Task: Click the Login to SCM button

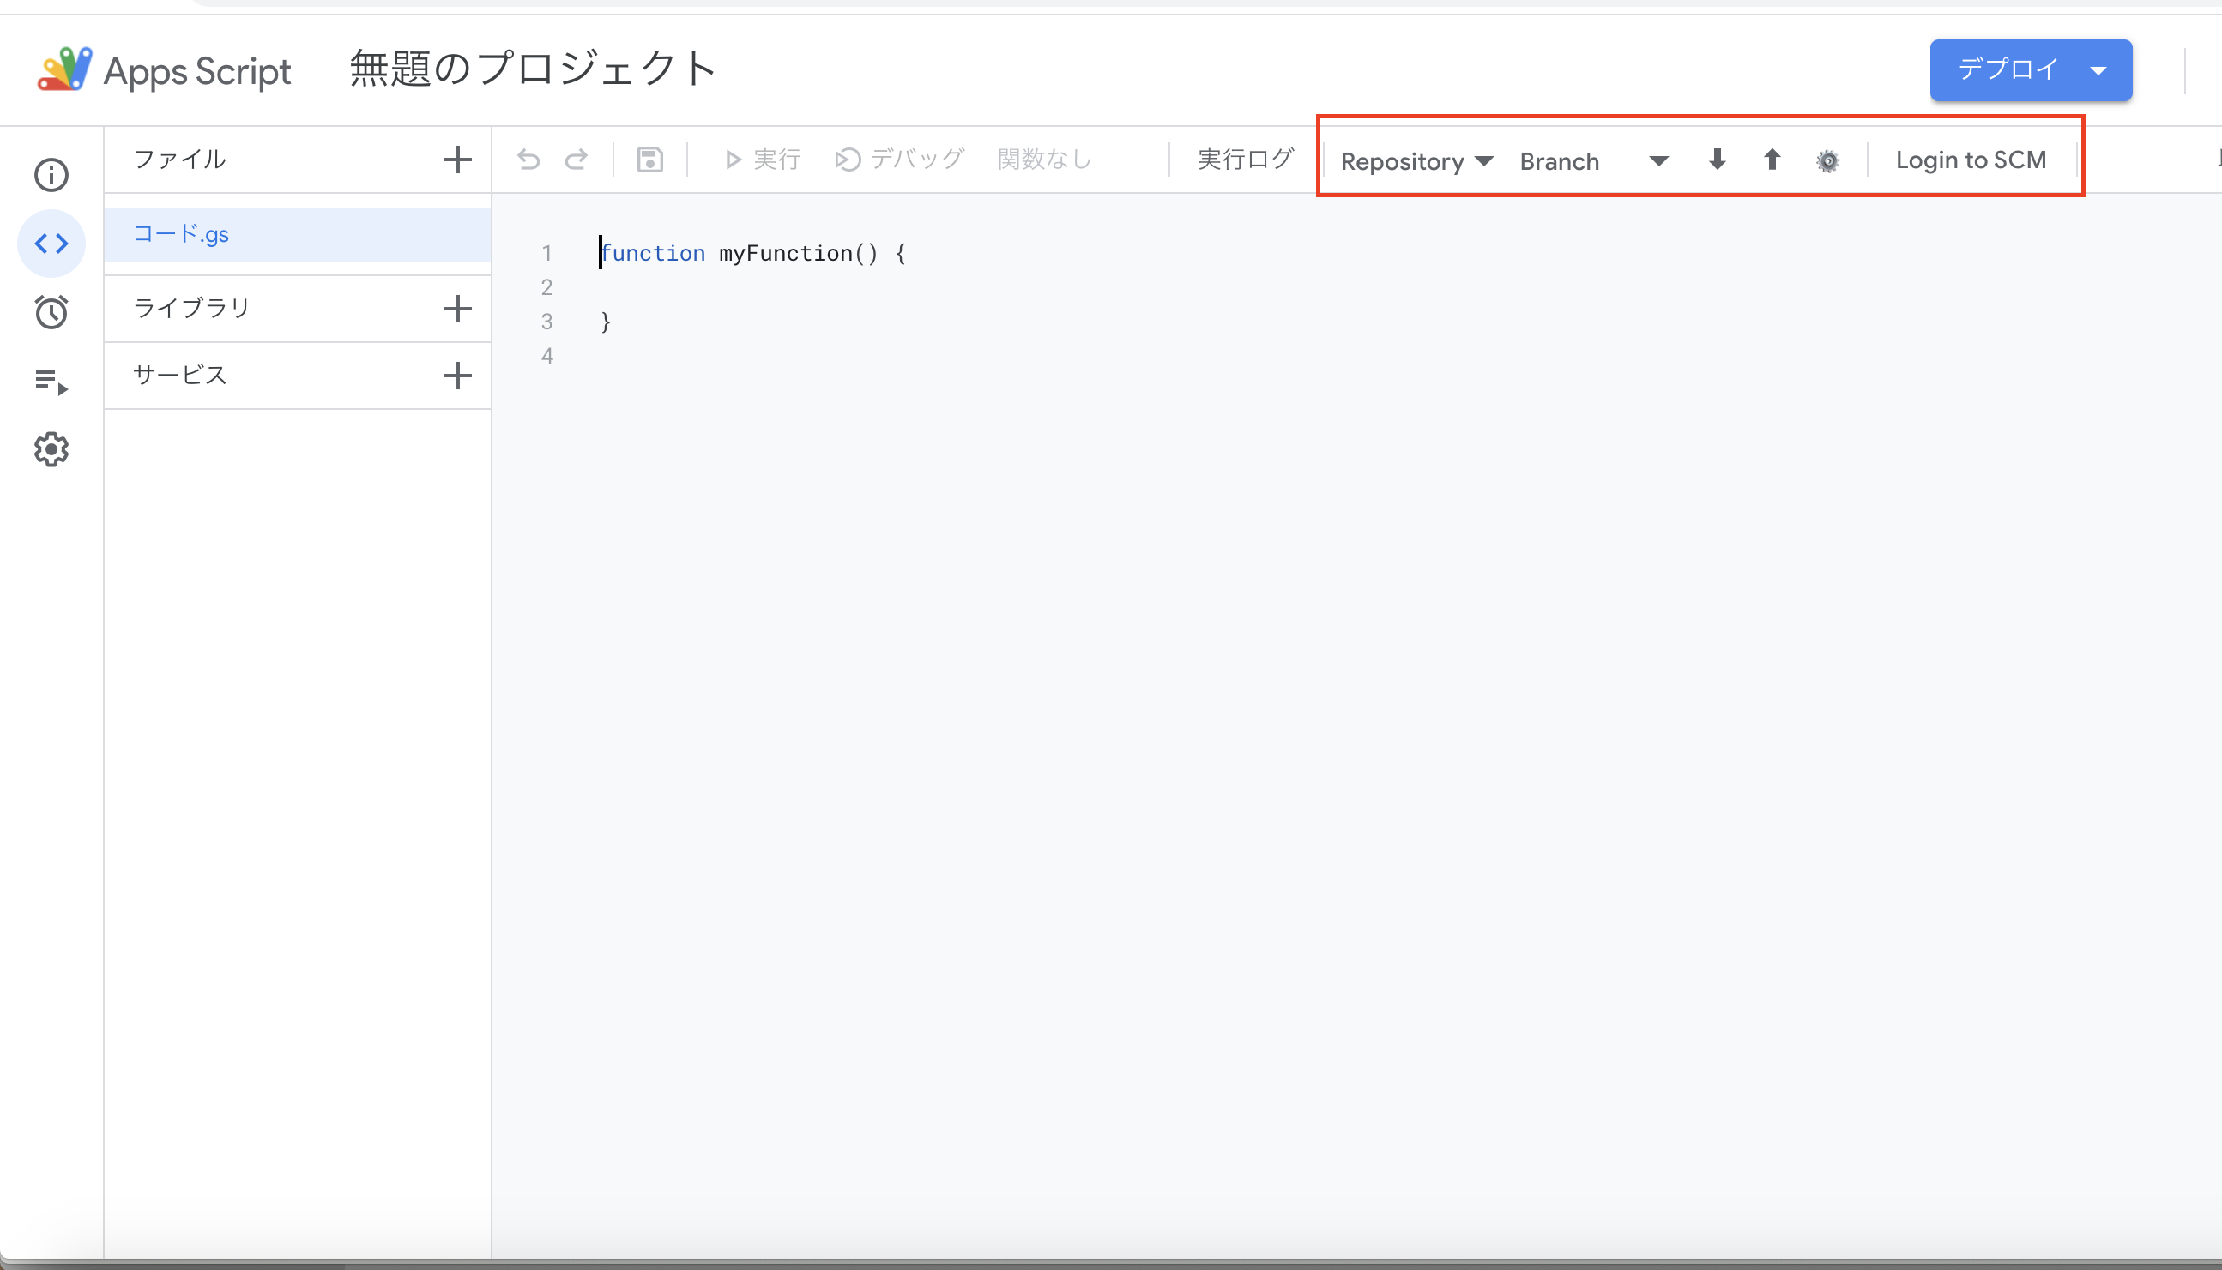Action: point(1970,160)
